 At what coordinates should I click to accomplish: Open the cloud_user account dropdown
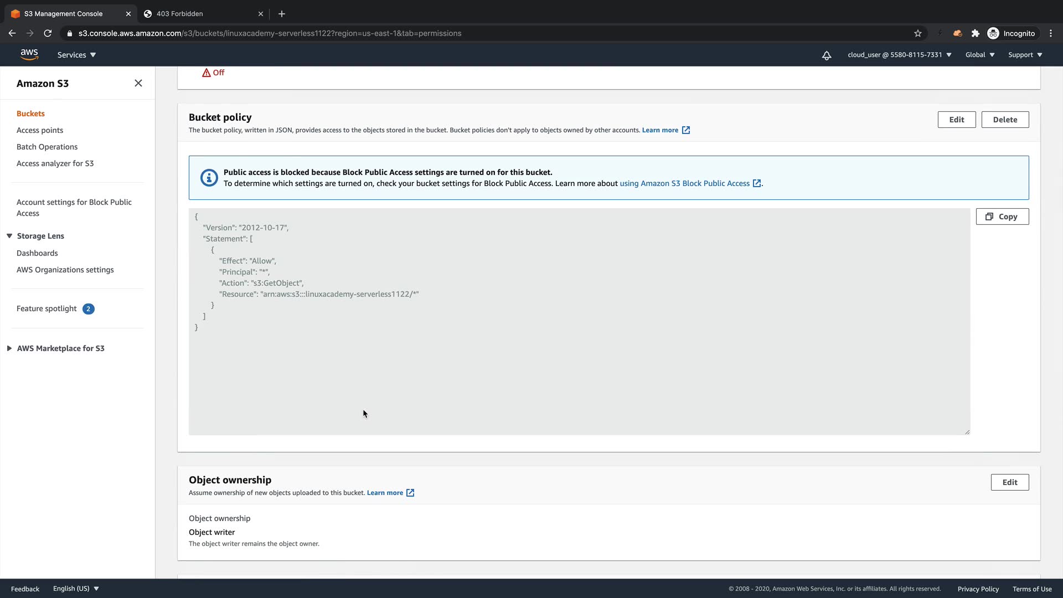[899, 55]
